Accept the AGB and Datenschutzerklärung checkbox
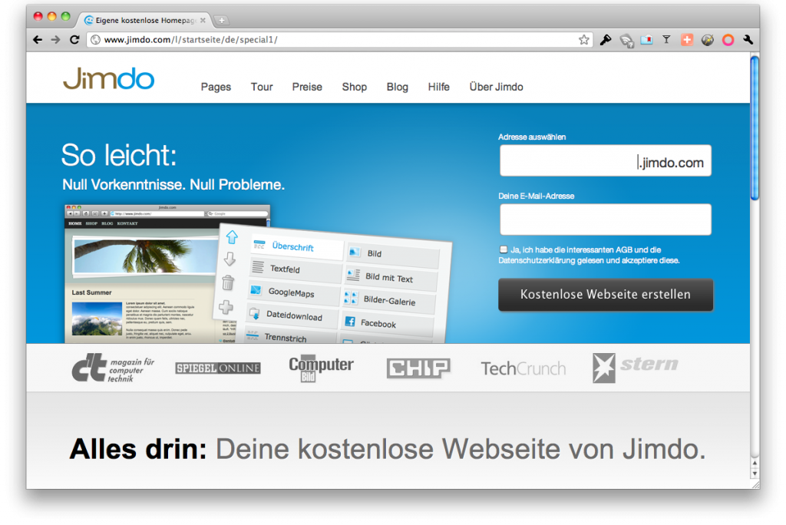 pyautogui.click(x=502, y=249)
